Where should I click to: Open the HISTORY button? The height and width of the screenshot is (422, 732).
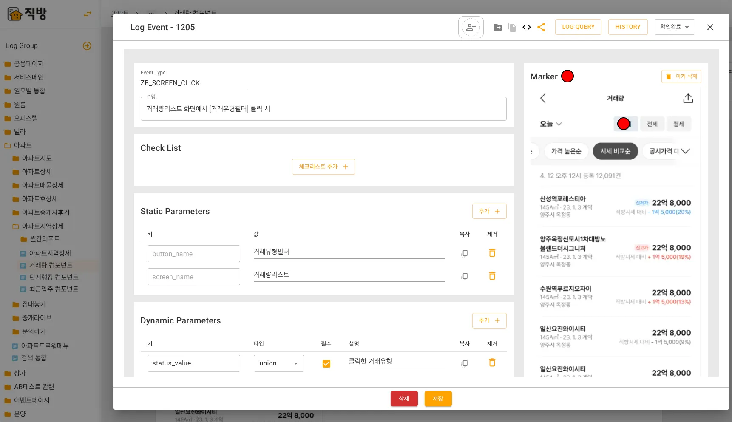[x=628, y=27]
